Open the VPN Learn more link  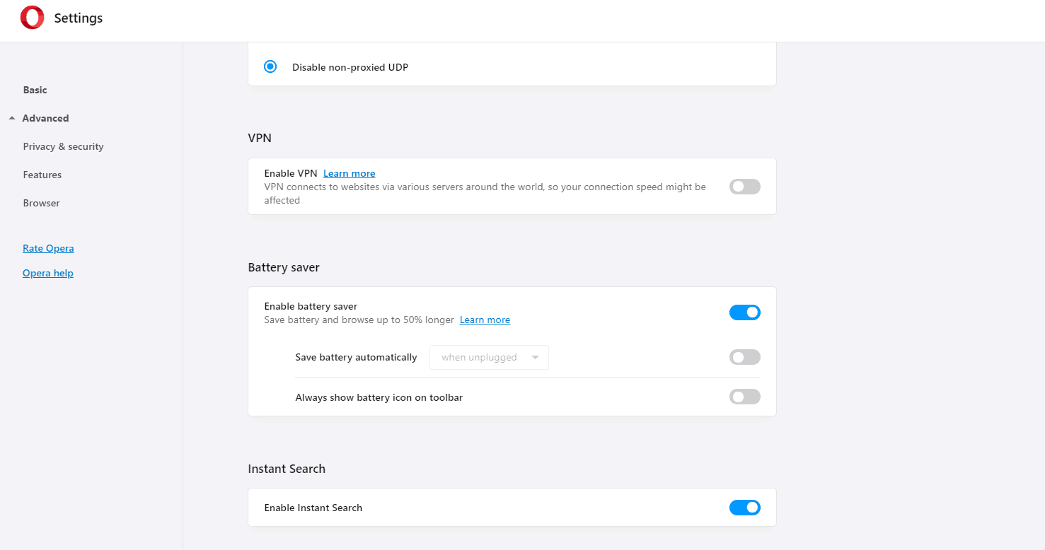point(350,173)
